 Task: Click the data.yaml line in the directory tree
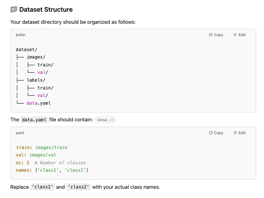(33, 103)
